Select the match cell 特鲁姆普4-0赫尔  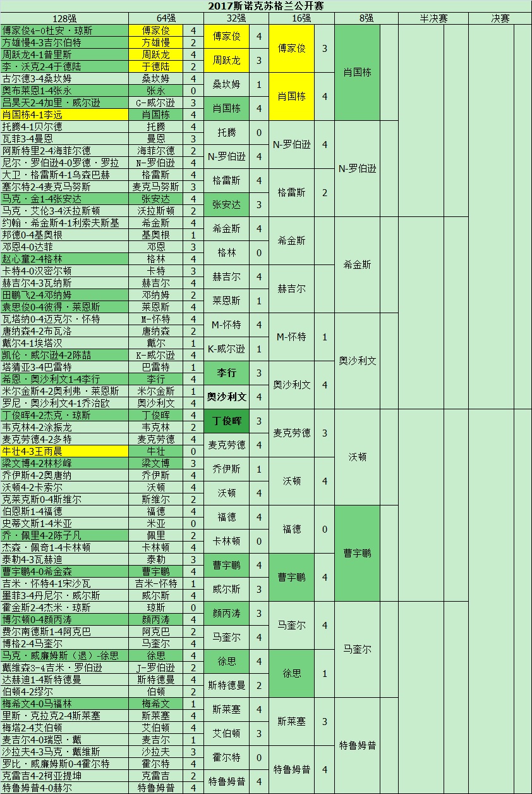tap(64, 788)
